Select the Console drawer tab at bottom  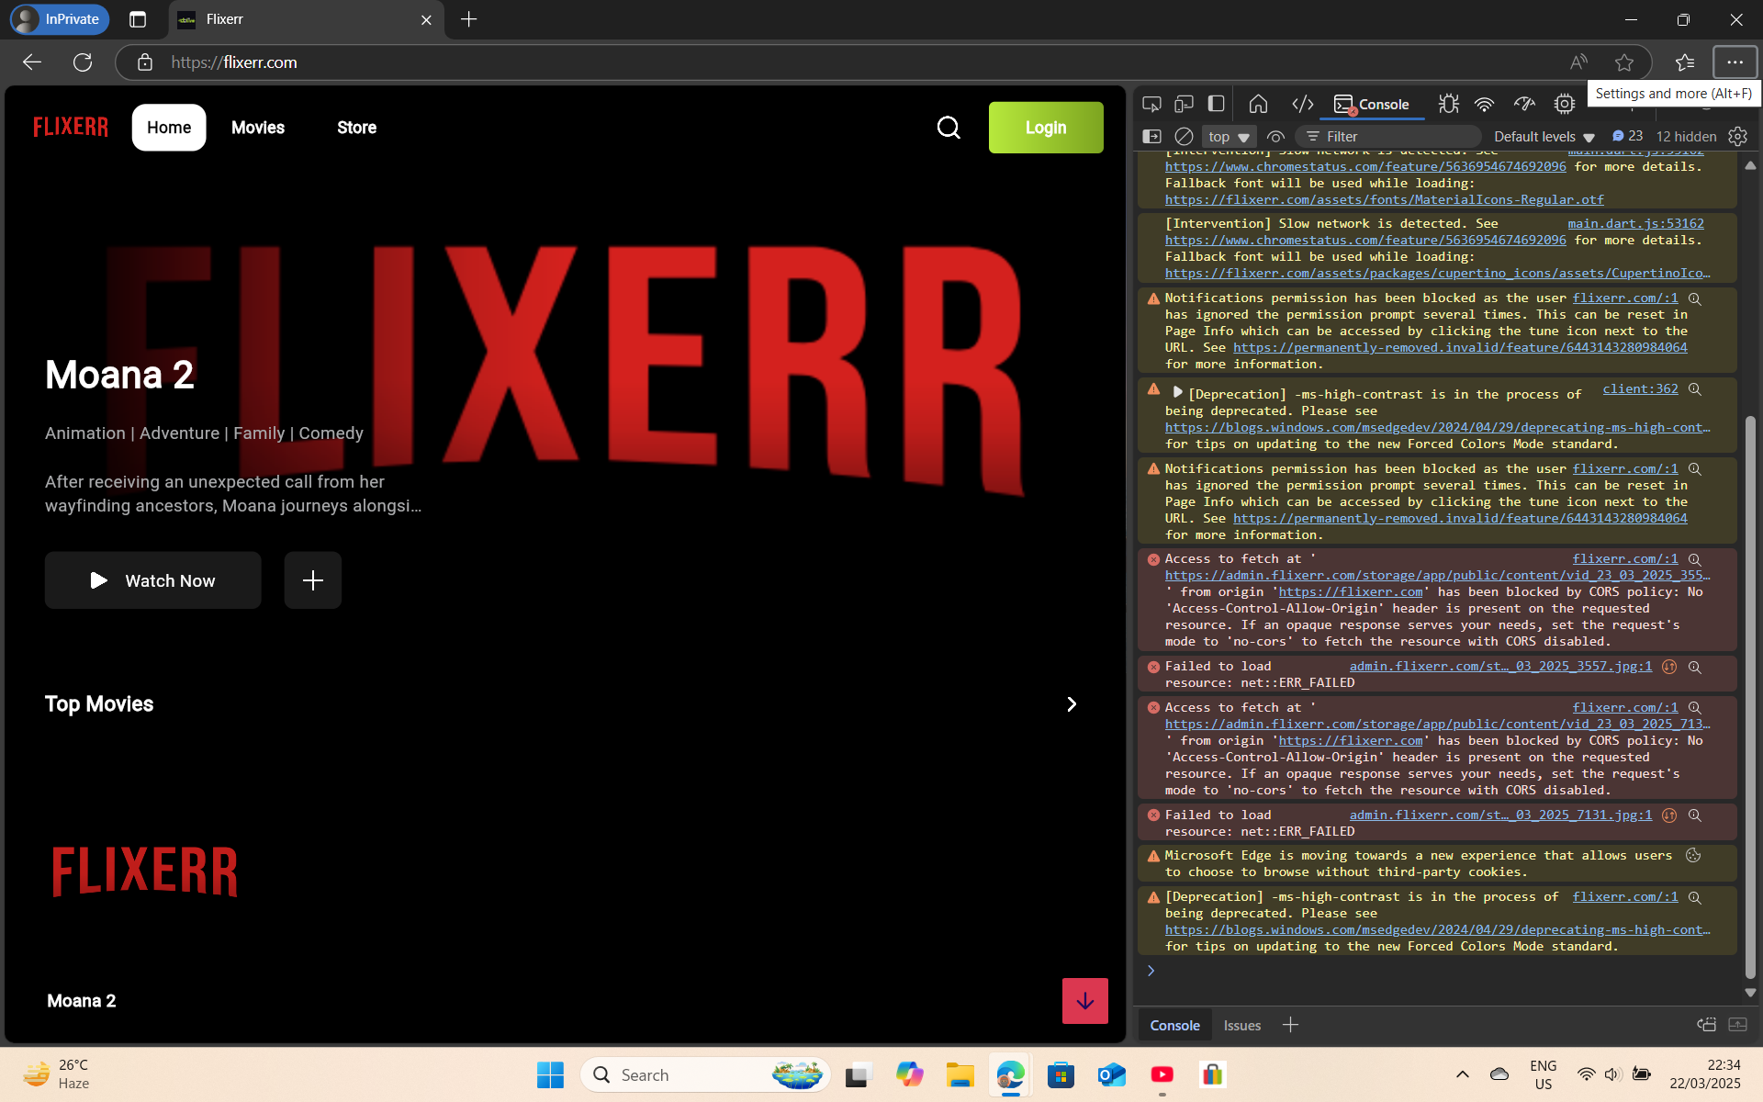[x=1174, y=1026]
